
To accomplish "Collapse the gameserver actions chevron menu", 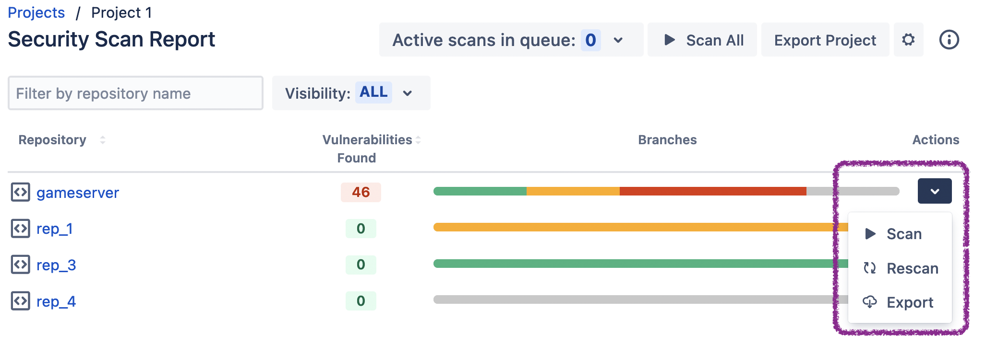I will pyautogui.click(x=934, y=191).
